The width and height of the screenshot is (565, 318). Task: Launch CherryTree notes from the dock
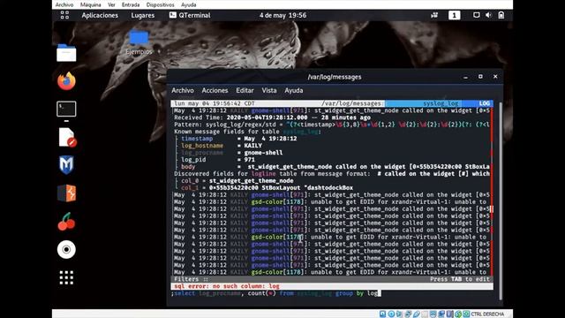click(66, 222)
